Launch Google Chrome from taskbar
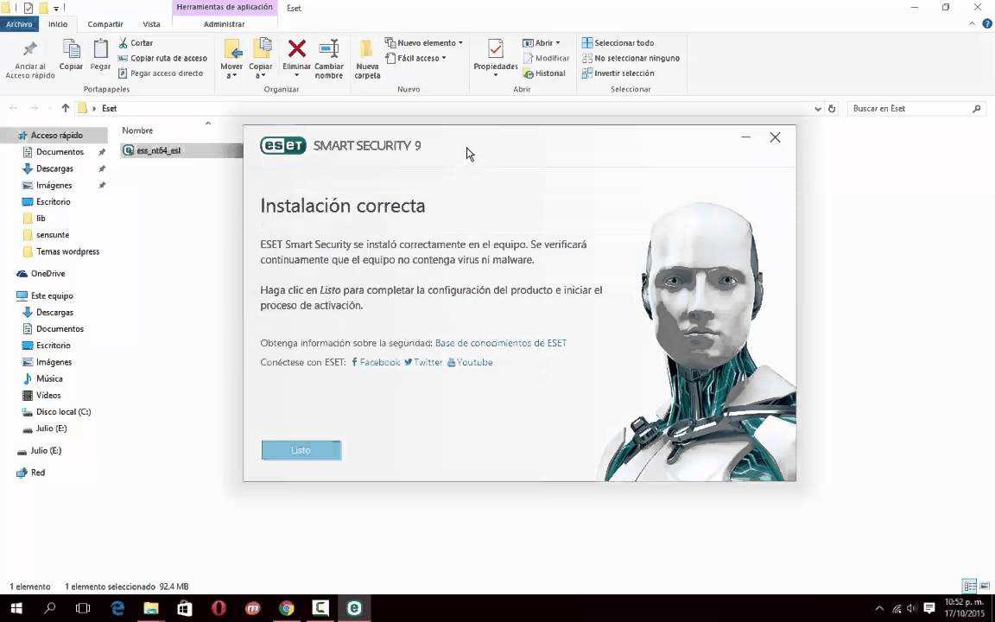The width and height of the screenshot is (995, 622). tap(287, 608)
